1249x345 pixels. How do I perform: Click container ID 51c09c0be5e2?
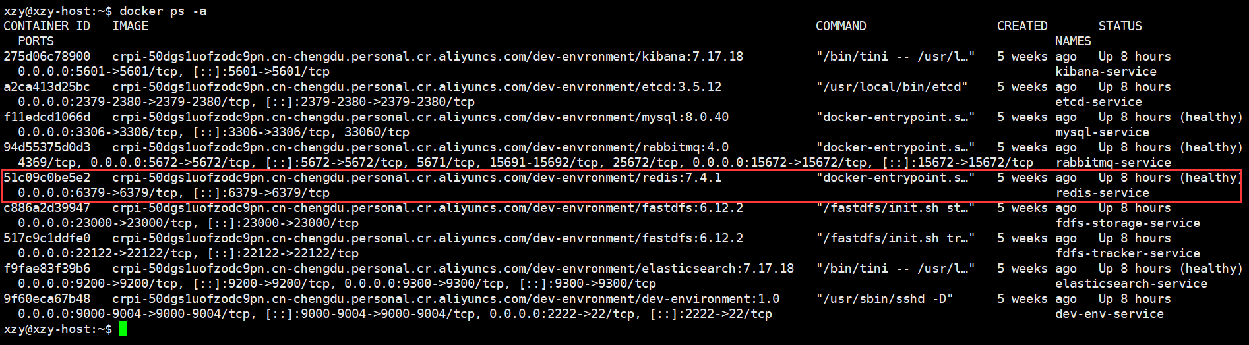point(47,178)
